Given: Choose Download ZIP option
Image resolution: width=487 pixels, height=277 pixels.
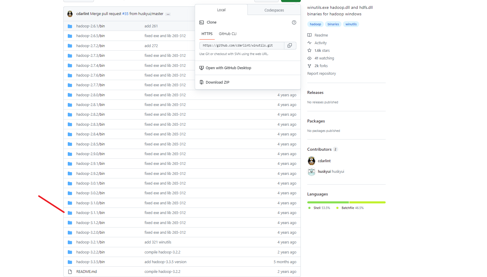Looking at the screenshot, I should coord(217,82).
